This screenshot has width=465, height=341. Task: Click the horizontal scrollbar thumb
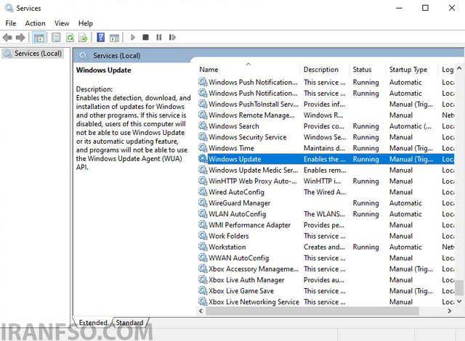point(312,311)
